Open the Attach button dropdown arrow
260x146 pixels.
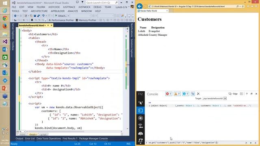(x=68, y=16)
